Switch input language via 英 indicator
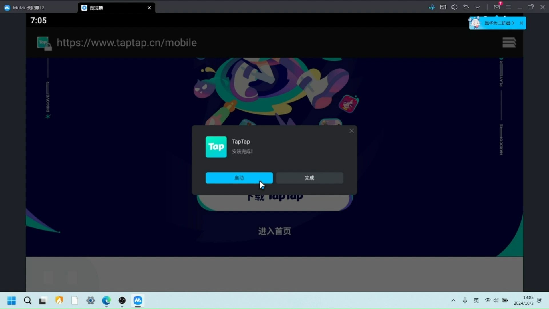The width and height of the screenshot is (549, 309). pos(476,300)
